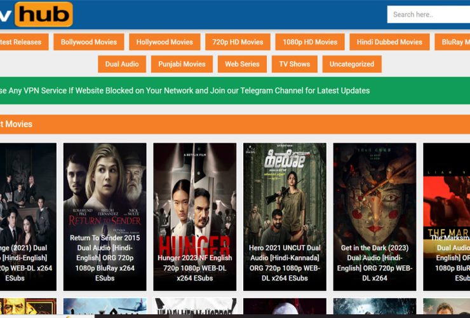Click the Hero 2021 UNCUT Dual Audio title
Image resolution: width=470 pixels, height=318 pixels.
285,263
